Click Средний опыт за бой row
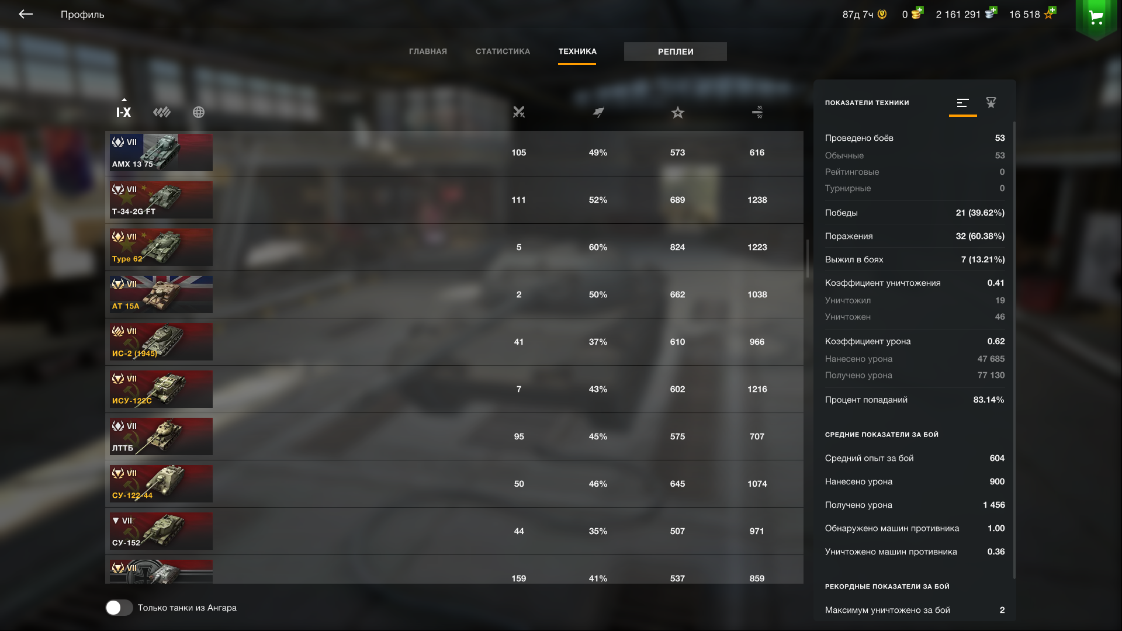Screen dimensions: 1122x631 pos(915,458)
